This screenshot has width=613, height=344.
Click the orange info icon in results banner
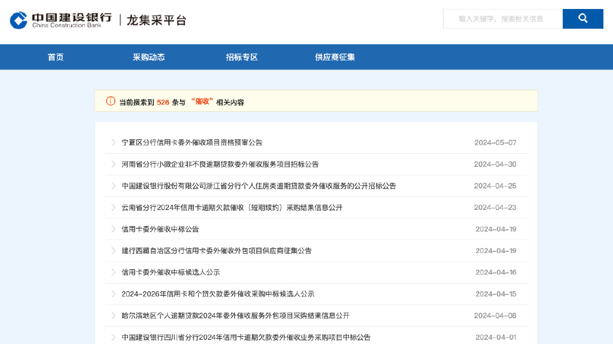(x=110, y=101)
